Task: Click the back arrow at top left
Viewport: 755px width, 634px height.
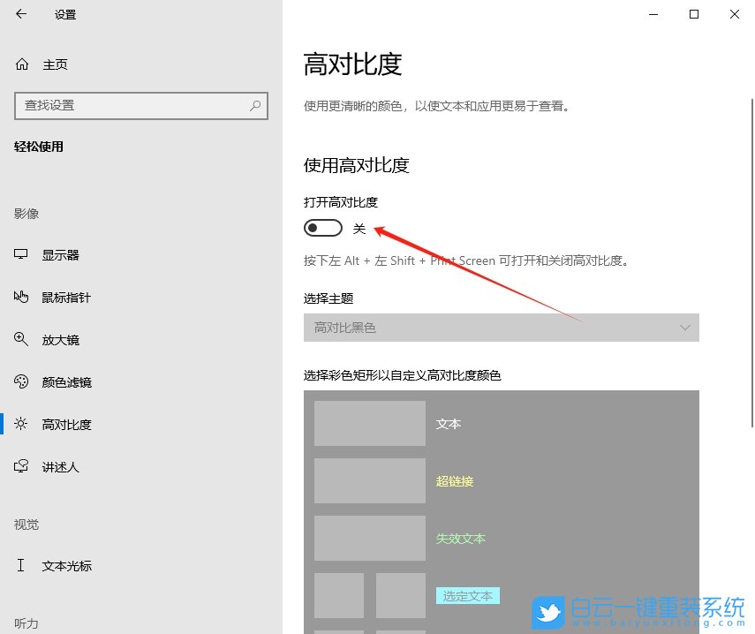Action: (21, 14)
